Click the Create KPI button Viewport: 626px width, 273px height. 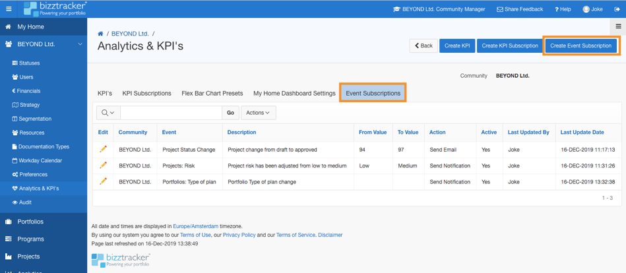(457, 46)
